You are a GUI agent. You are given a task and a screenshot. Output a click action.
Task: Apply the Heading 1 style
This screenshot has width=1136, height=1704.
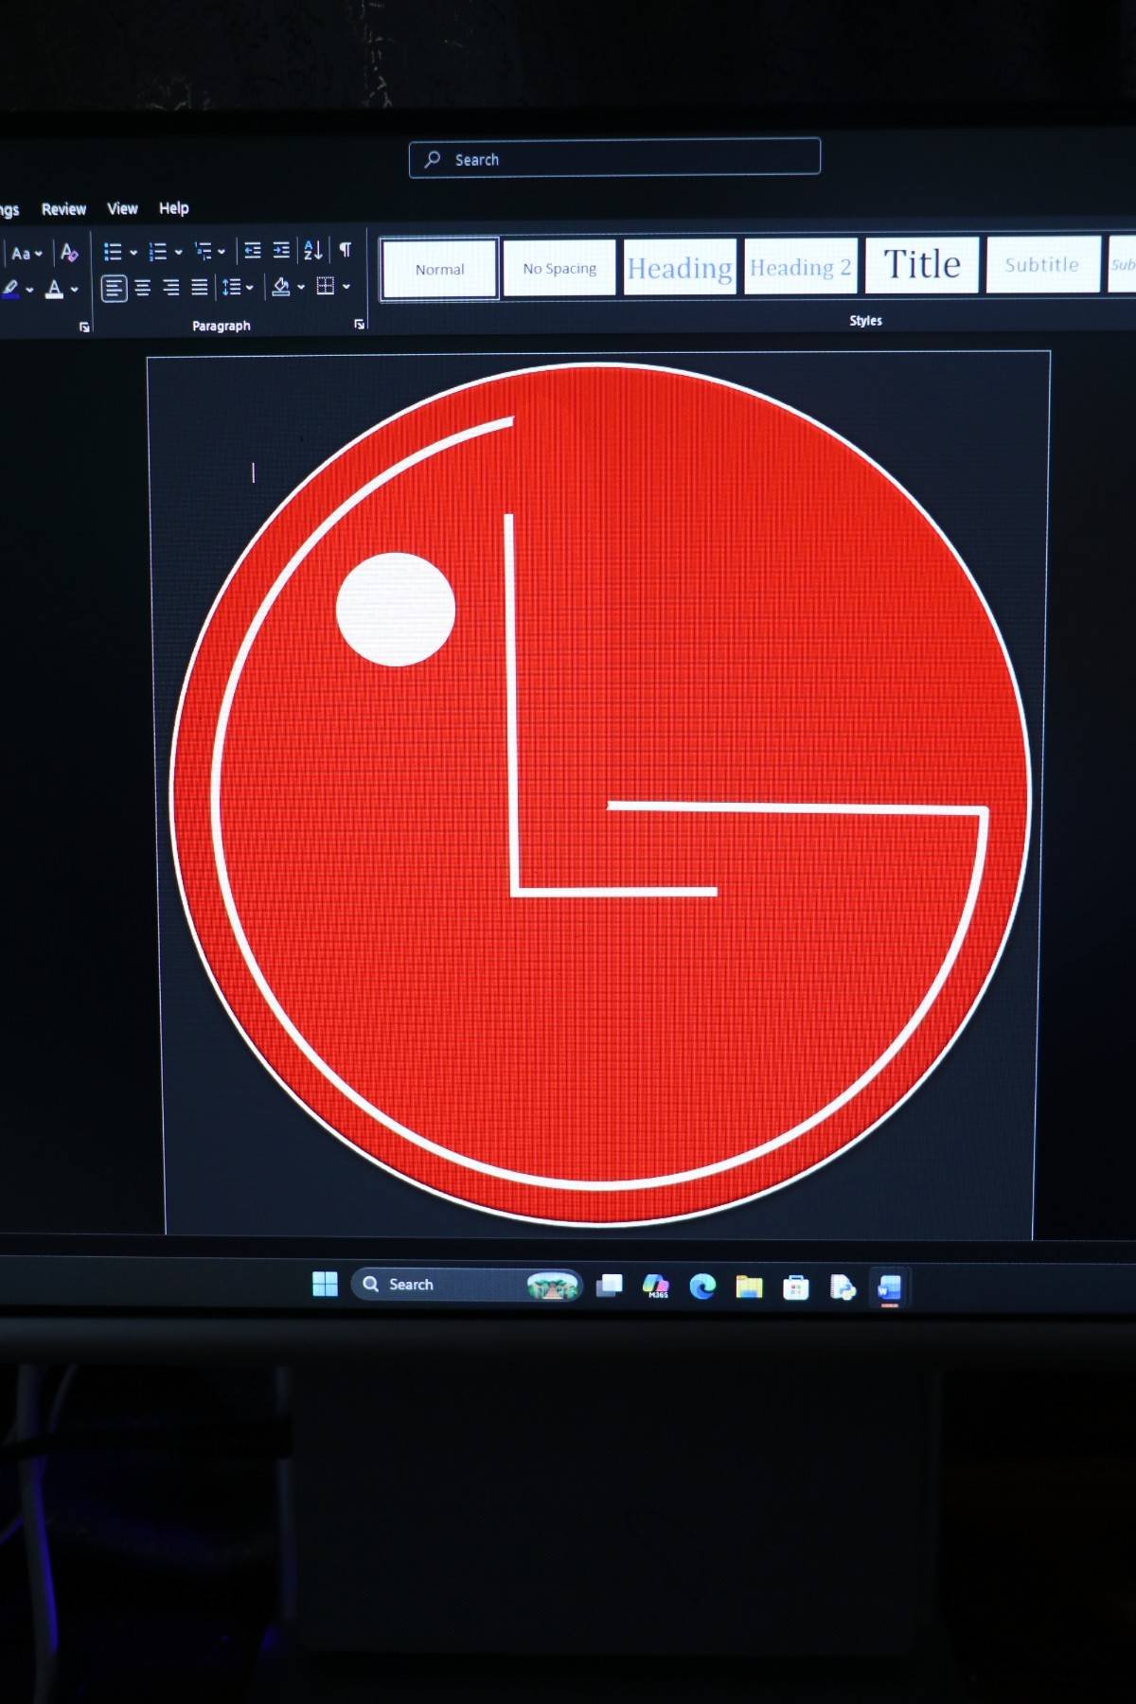pyautogui.click(x=680, y=268)
